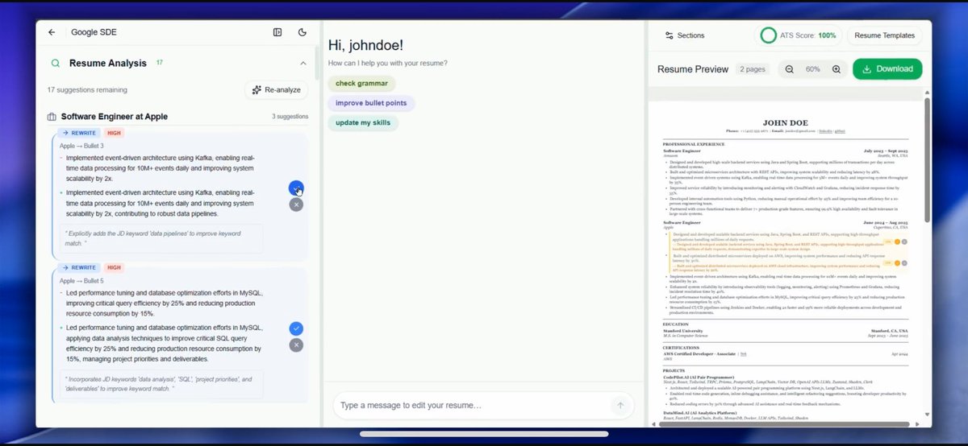Click the '3 suggestions' count label
The image size is (968, 446).
(290, 117)
